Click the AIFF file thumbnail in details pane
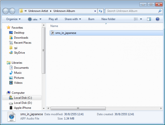The height and width of the screenshot is (125, 165). pos(11,117)
